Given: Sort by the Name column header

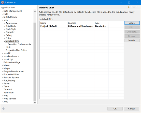Looking at the screenshot, I should click(53, 23).
